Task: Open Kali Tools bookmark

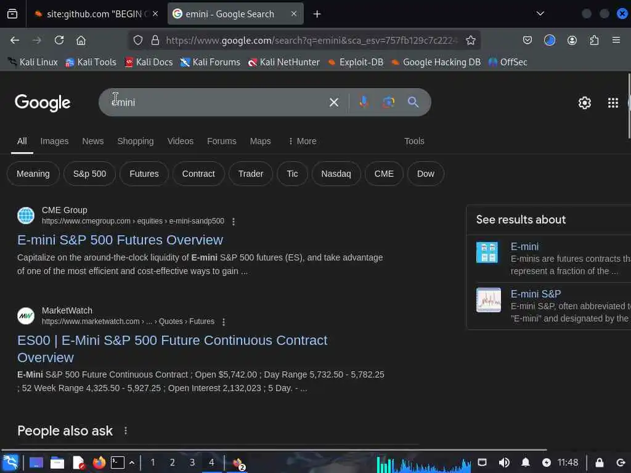Action: pyautogui.click(x=91, y=62)
